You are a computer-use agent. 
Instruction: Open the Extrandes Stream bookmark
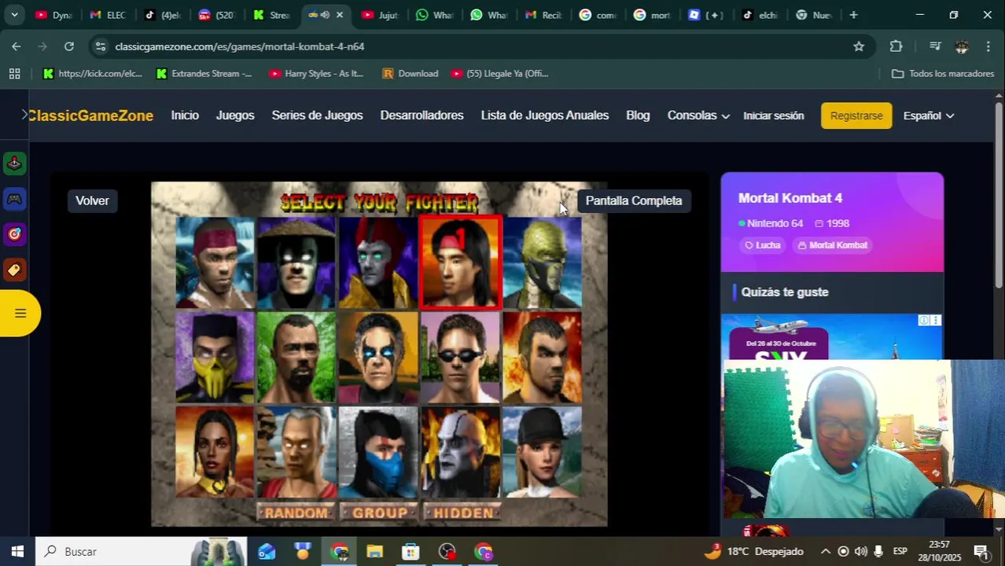pyautogui.click(x=204, y=73)
